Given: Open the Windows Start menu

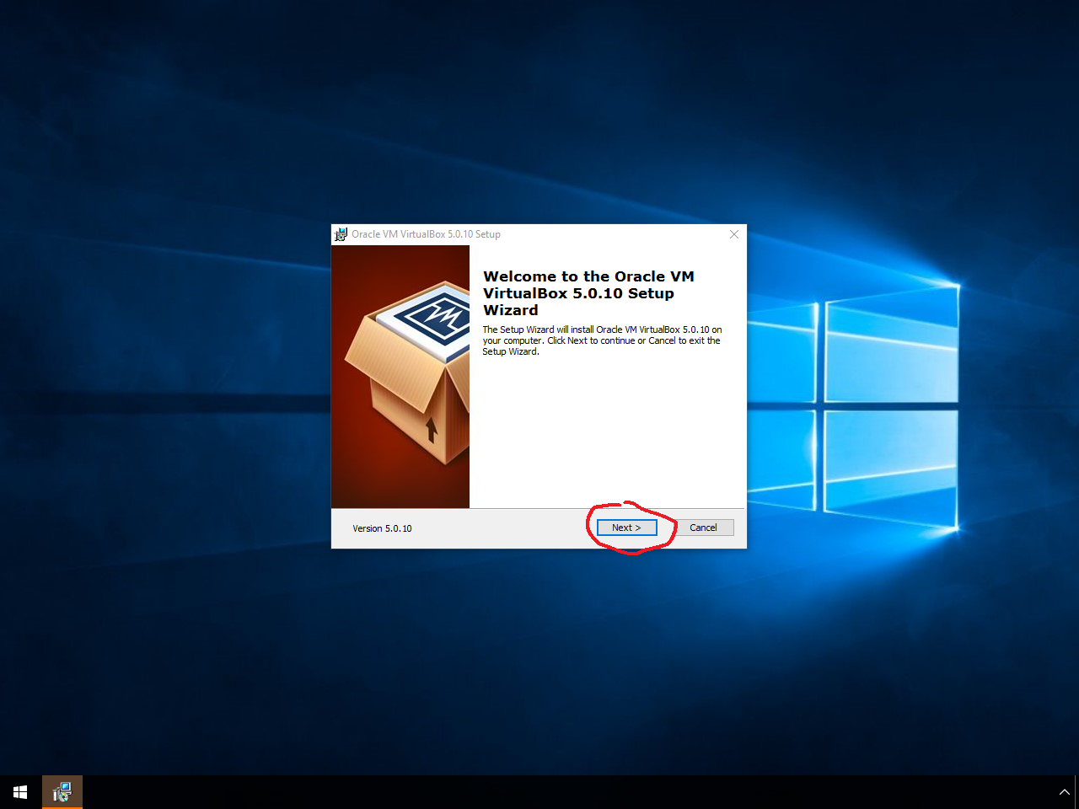Looking at the screenshot, I should pyautogui.click(x=20, y=792).
